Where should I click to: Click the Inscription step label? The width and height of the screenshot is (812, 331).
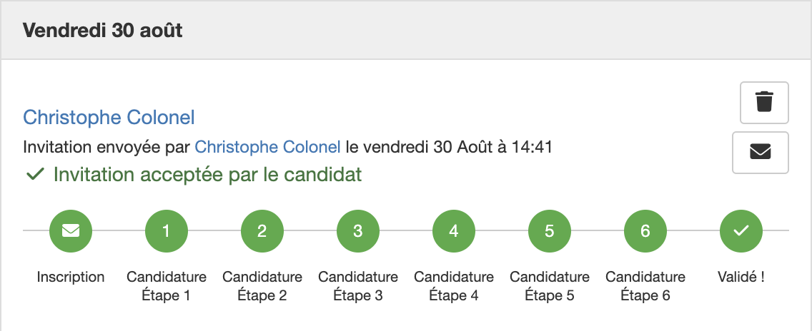pos(71,277)
